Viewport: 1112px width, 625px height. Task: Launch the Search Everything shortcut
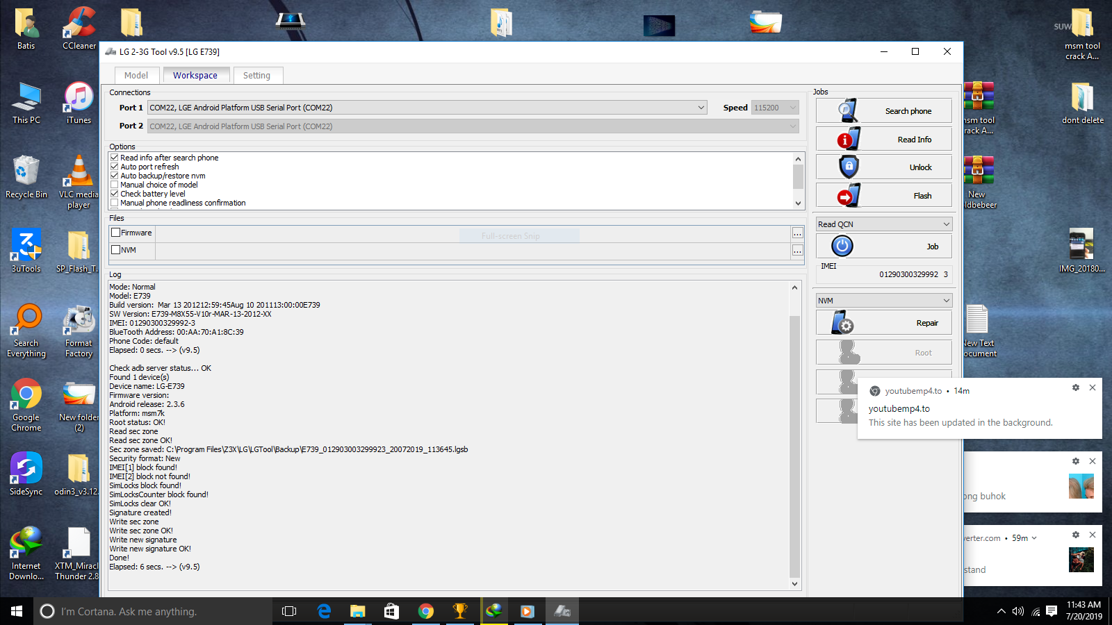click(26, 331)
